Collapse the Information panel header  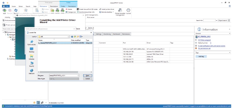[229, 29]
